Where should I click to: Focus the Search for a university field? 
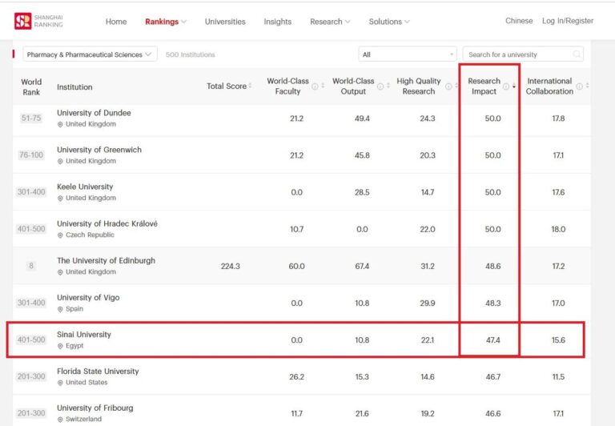coord(523,54)
